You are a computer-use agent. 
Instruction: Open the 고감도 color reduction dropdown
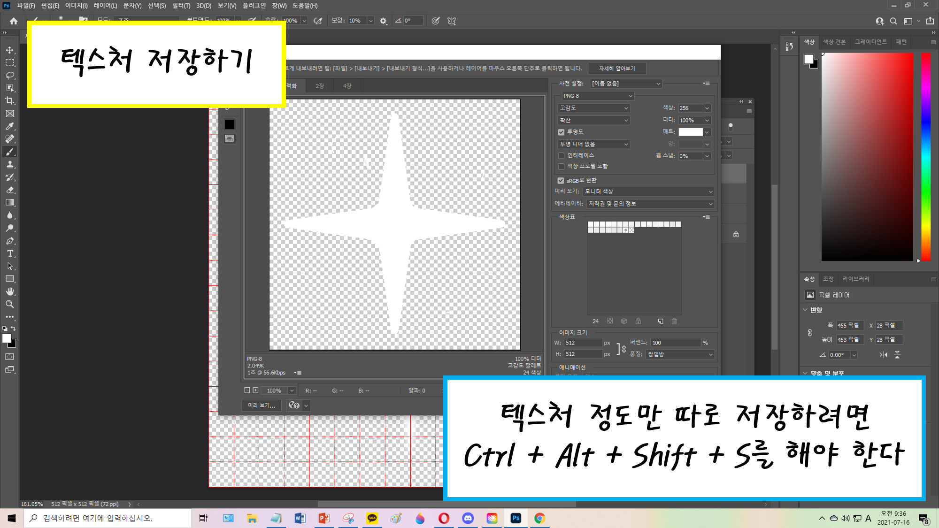point(594,108)
